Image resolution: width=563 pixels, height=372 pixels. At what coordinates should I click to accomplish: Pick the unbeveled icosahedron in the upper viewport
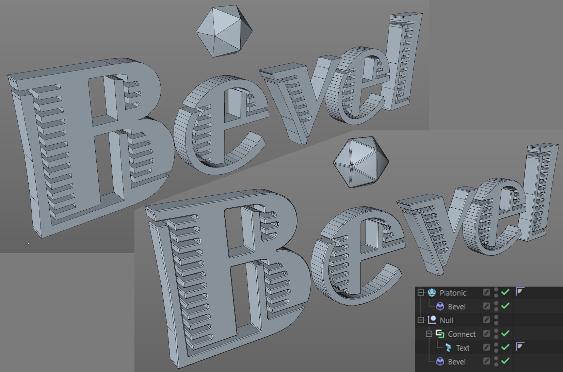point(224,31)
